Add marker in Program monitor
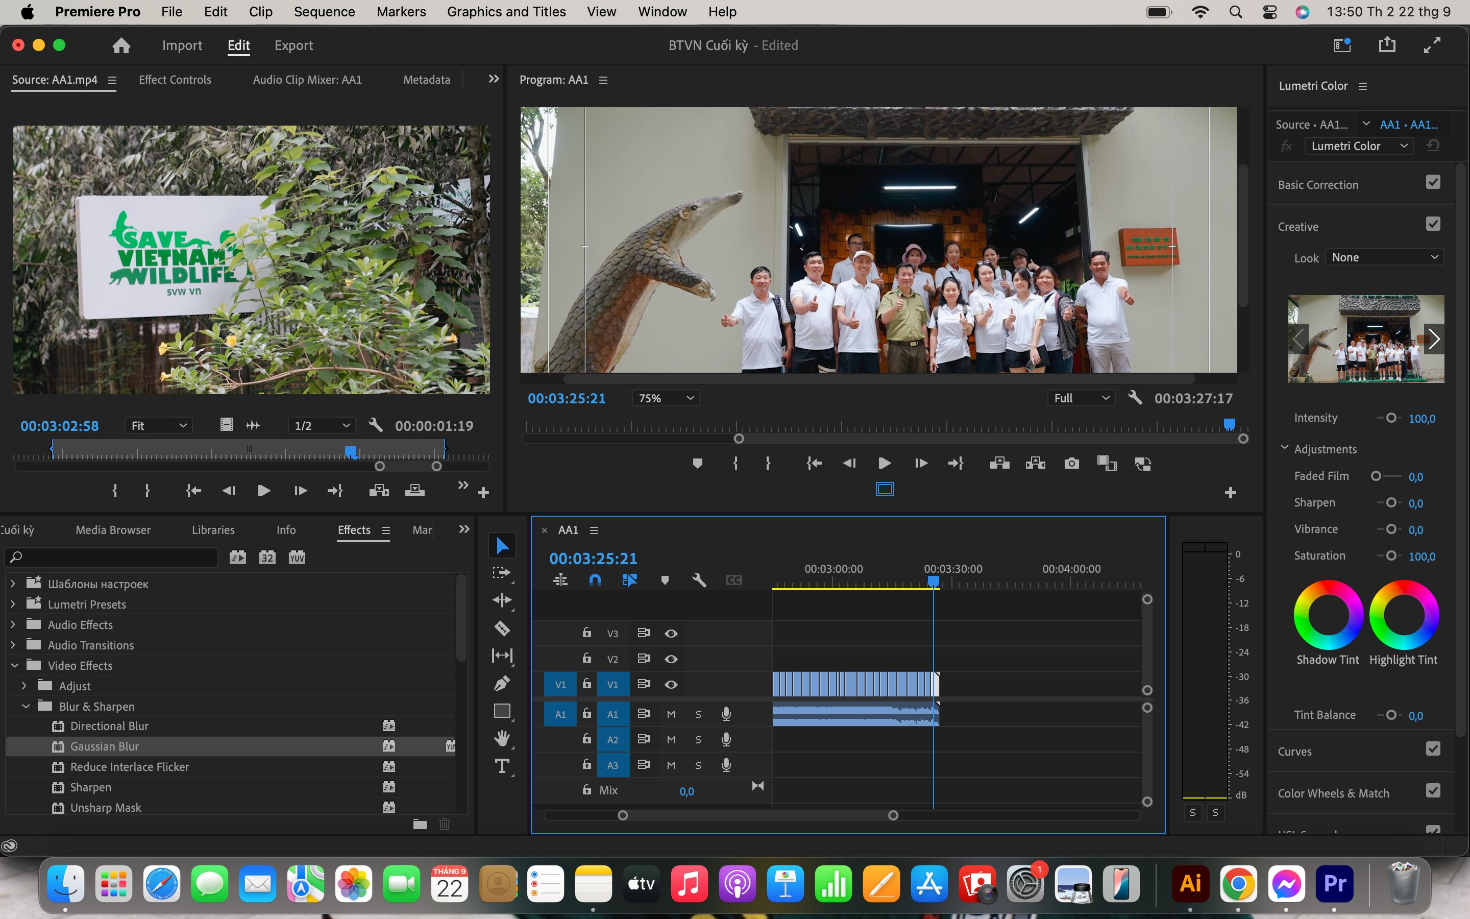Screen dimensions: 1470x919 697,463
